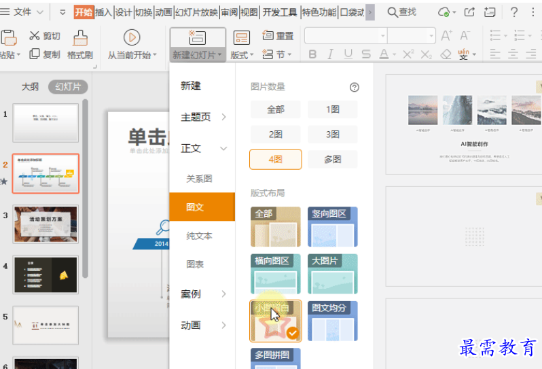This screenshot has height=369, width=542.
Task: Increase font size with A+
Action: coord(446,35)
